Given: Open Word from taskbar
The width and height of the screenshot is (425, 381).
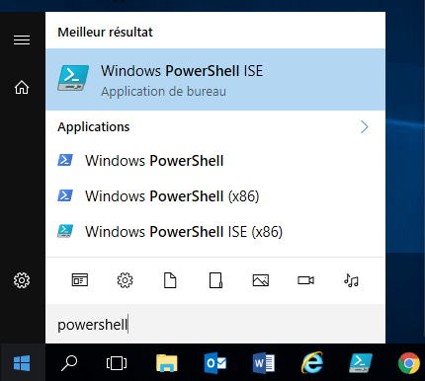Looking at the screenshot, I should coord(264,363).
